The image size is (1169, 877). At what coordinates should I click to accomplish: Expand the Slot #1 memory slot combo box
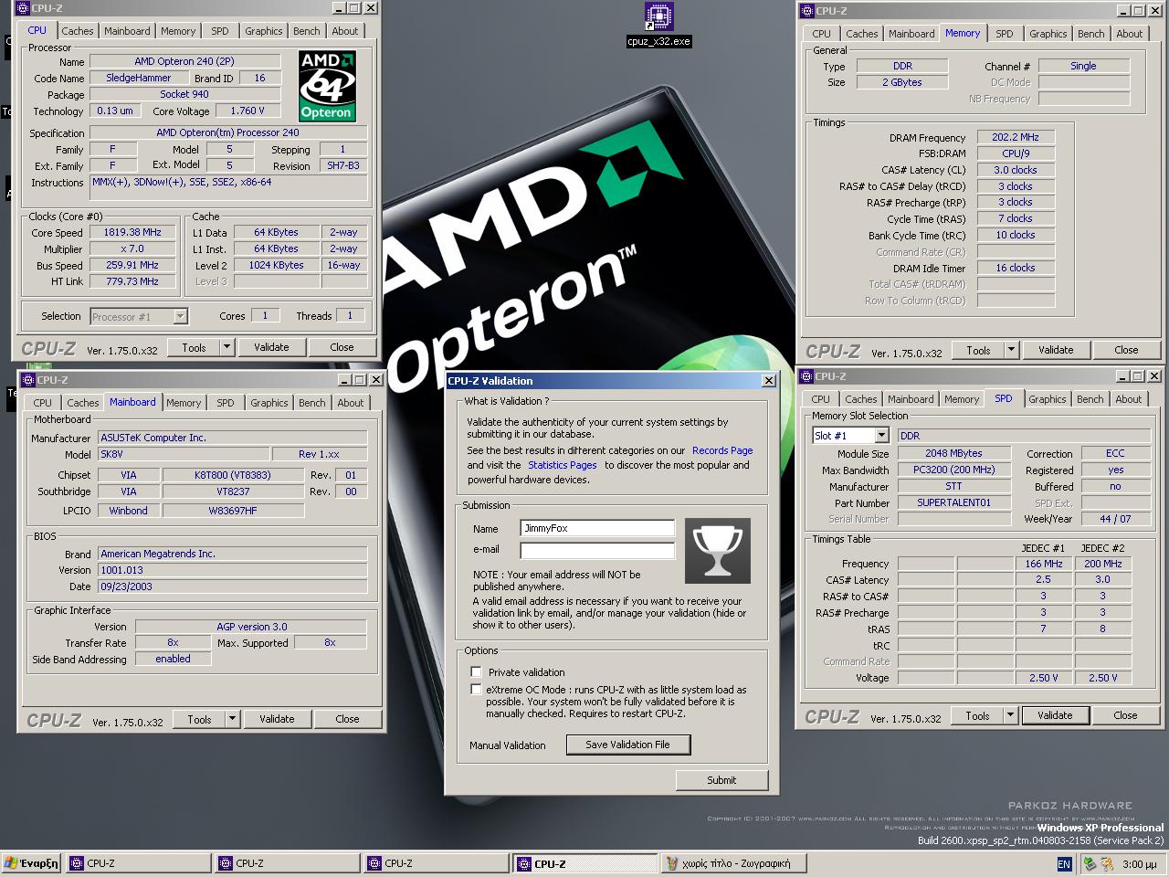[881, 436]
